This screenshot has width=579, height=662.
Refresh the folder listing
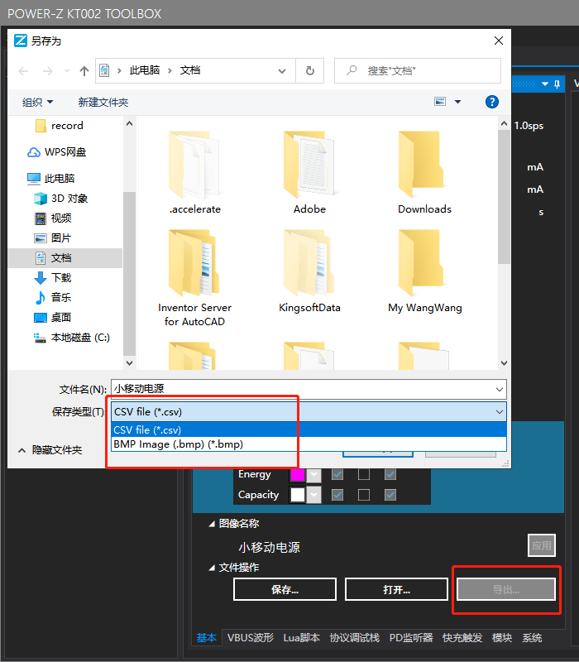pyautogui.click(x=310, y=70)
